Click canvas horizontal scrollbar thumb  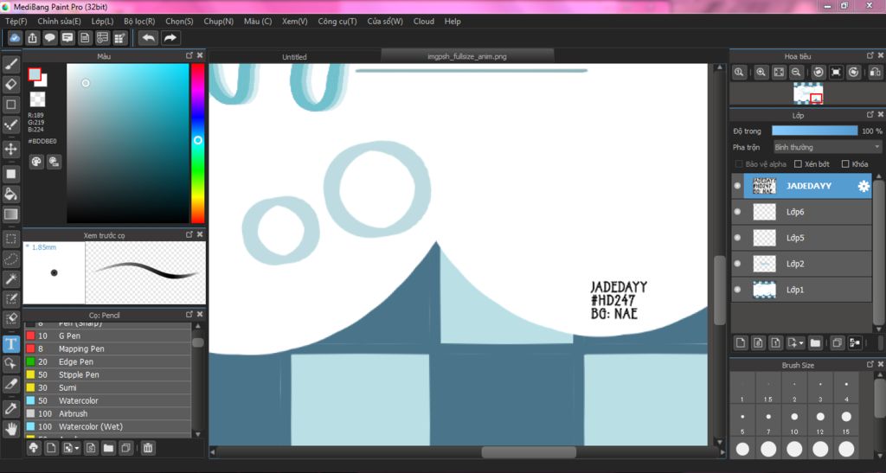click(x=529, y=452)
